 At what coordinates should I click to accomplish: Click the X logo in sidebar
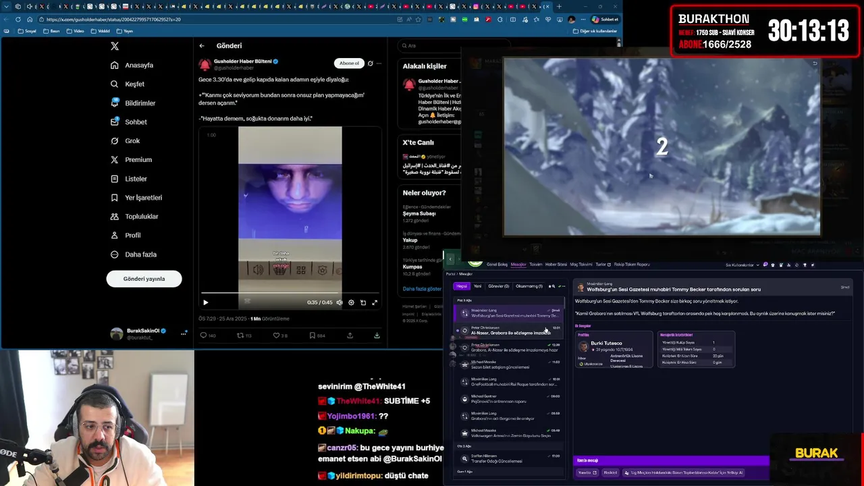pos(115,46)
